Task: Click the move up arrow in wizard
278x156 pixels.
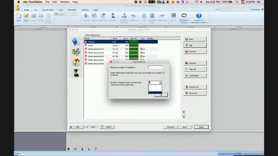Action: 184,112
